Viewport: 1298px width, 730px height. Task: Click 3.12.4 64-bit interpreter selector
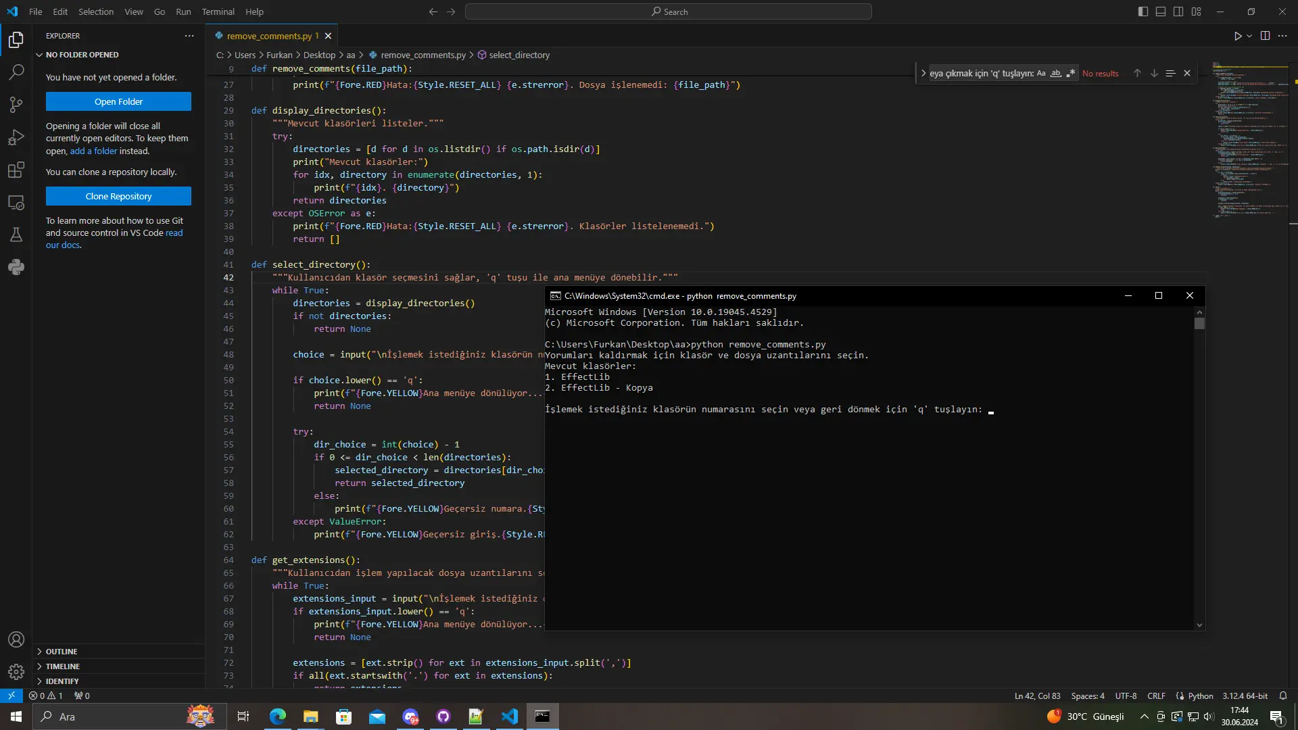pyautogui.click(x=1245, y=696)
